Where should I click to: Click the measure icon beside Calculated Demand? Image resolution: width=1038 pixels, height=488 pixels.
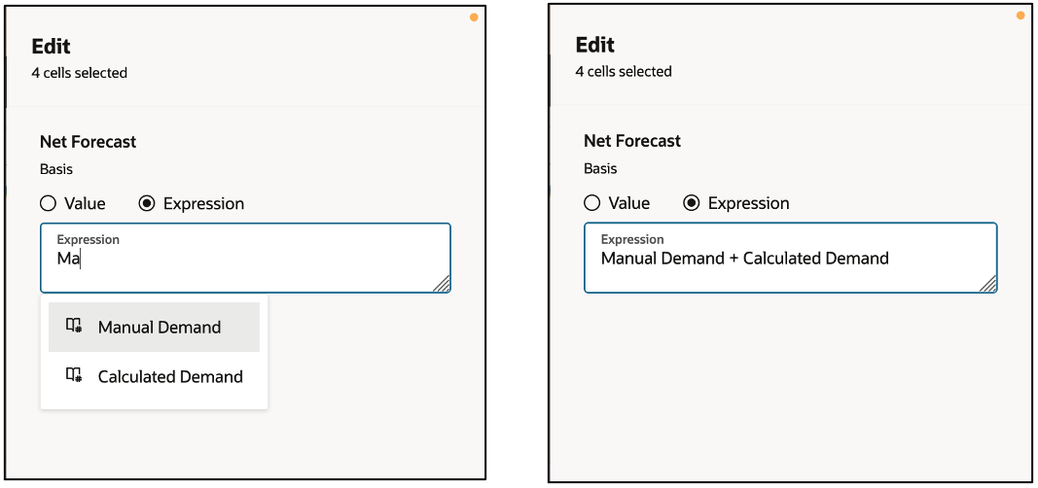tap(74, 375)
